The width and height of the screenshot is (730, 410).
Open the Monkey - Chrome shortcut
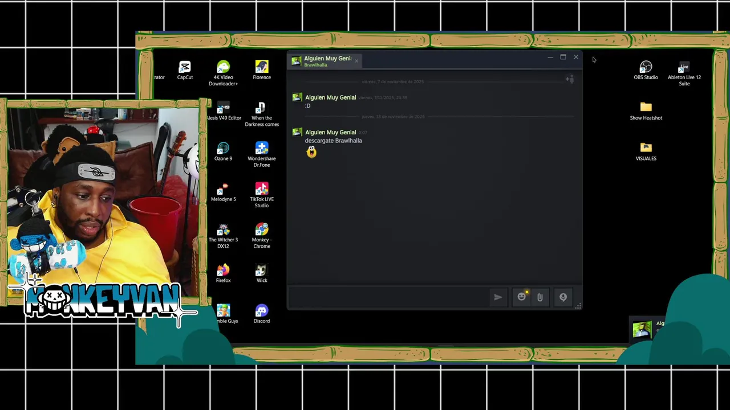[x=262, y=236]
